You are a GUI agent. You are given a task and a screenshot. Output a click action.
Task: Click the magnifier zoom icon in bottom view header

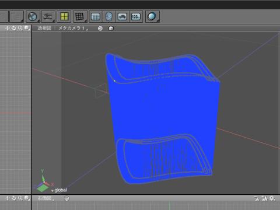tap(20, 198)
